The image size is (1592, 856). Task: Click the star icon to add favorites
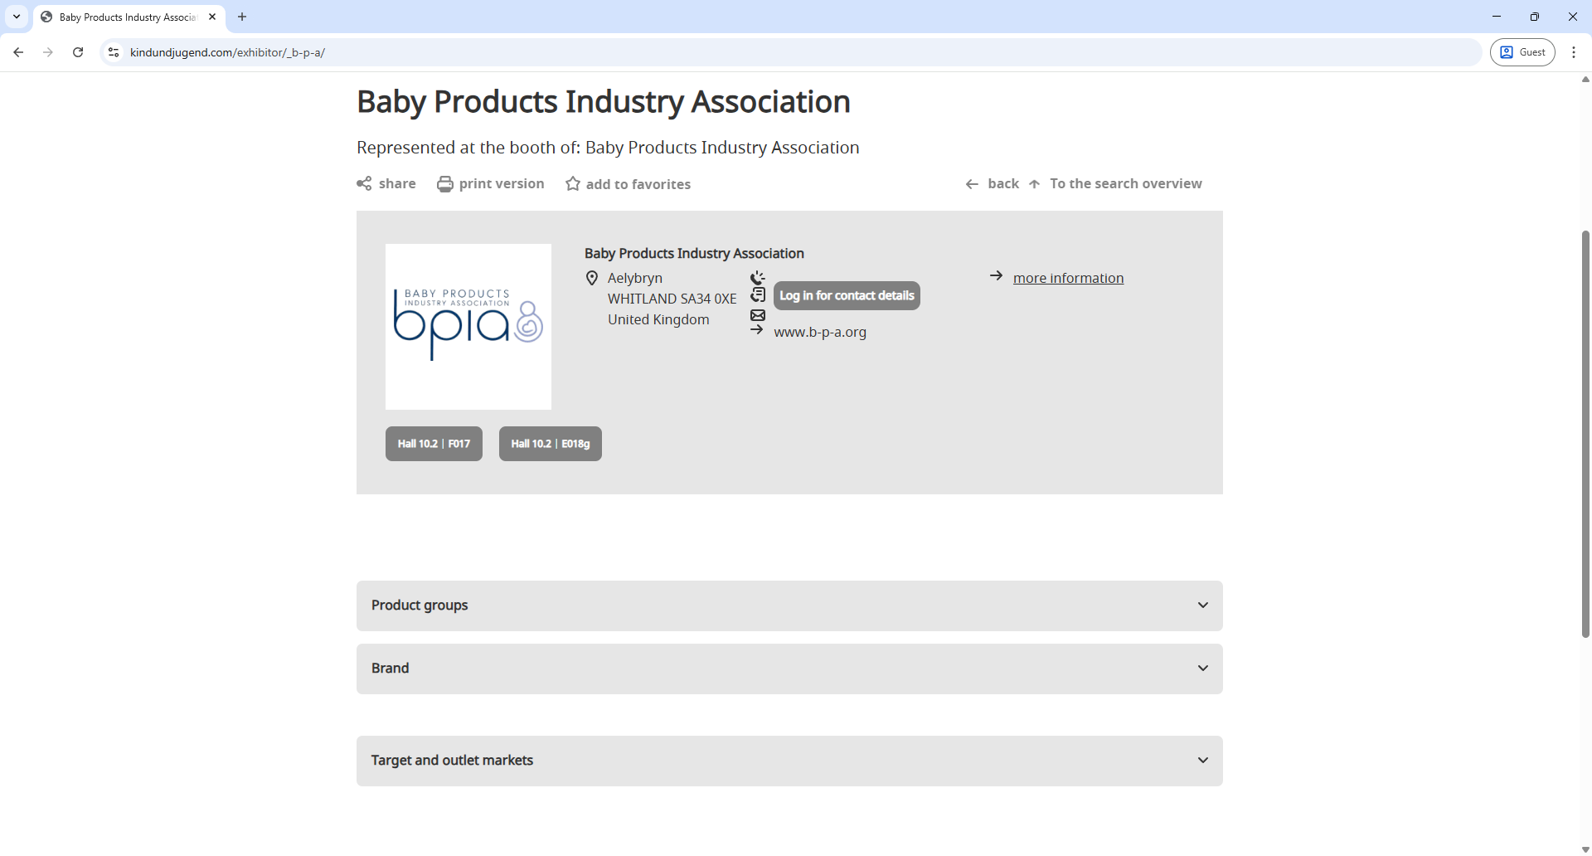click(573, 184)
